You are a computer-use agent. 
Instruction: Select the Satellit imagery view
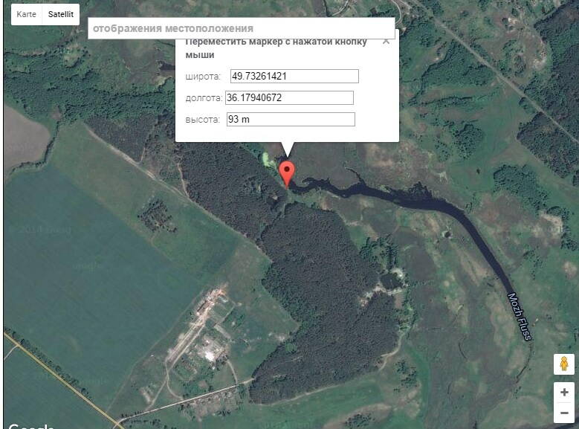point(61,14)
